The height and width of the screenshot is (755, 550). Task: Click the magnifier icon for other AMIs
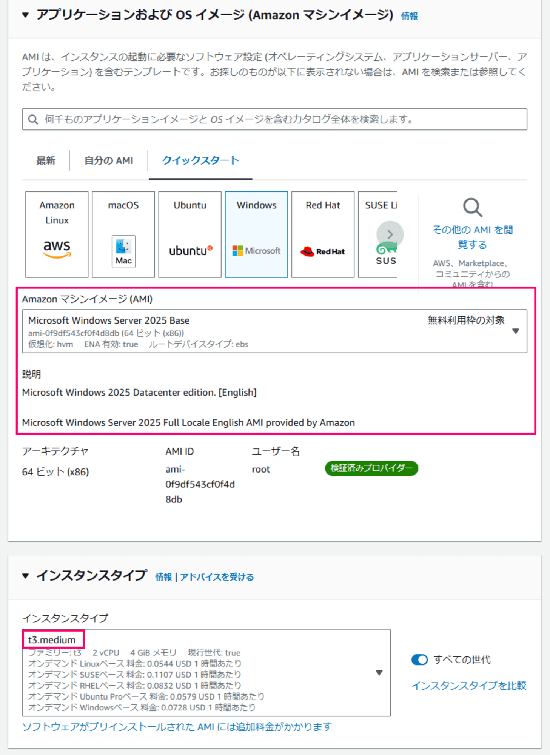[x=473, y=208]
